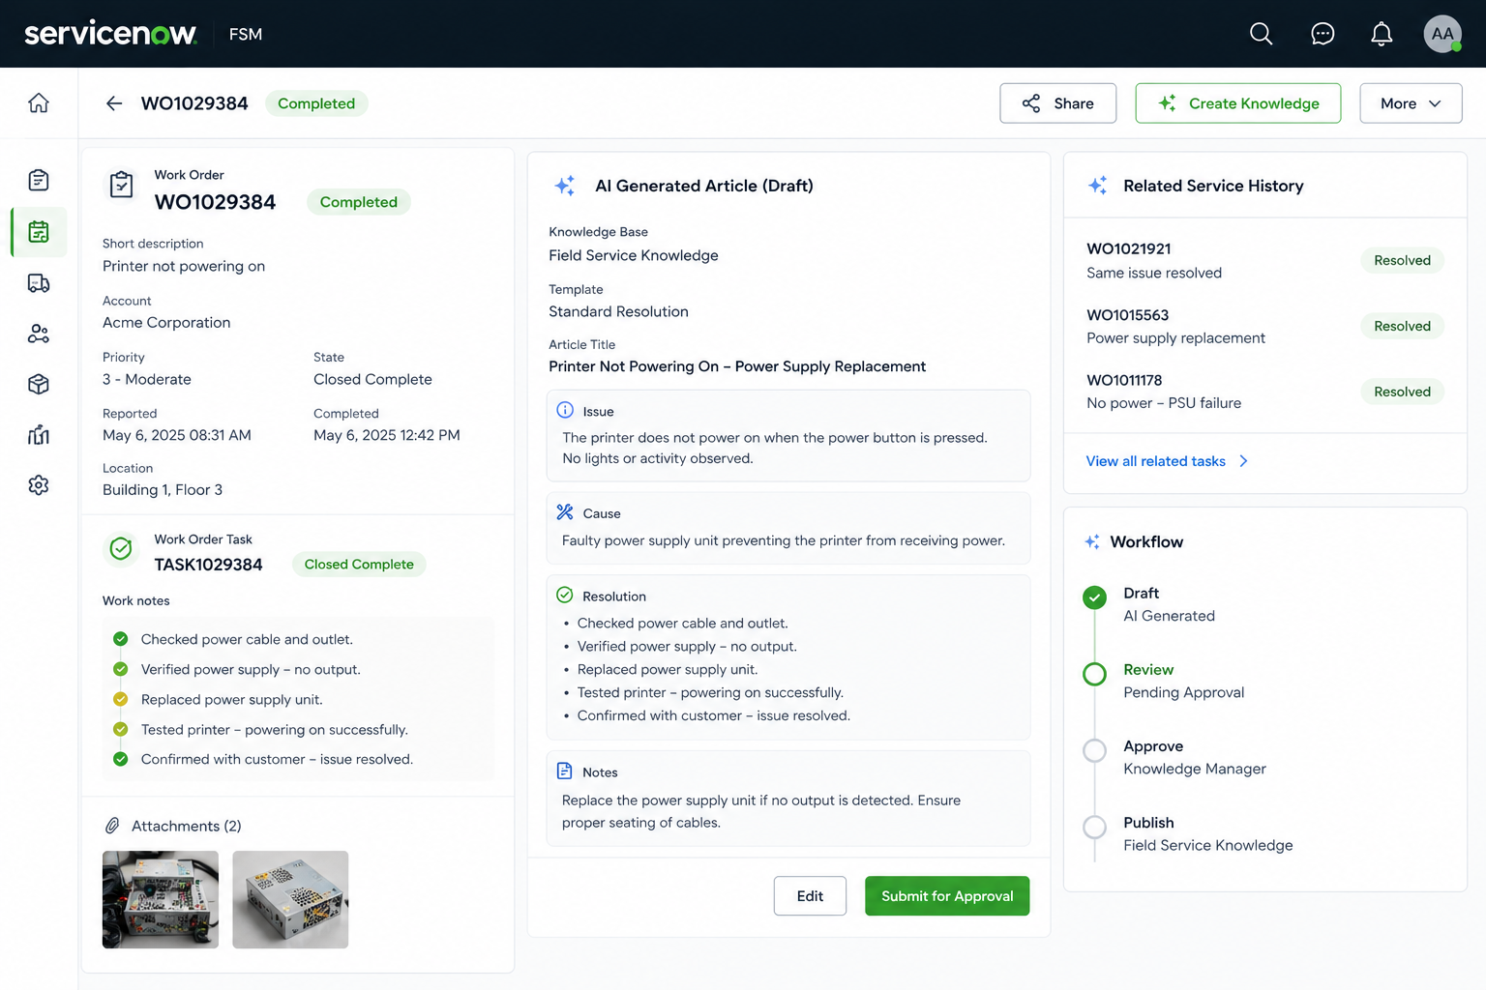Click check next to 'Verified power supply' work note
The height and width of the screenshot is (990, 1486).
click(121, 669)
